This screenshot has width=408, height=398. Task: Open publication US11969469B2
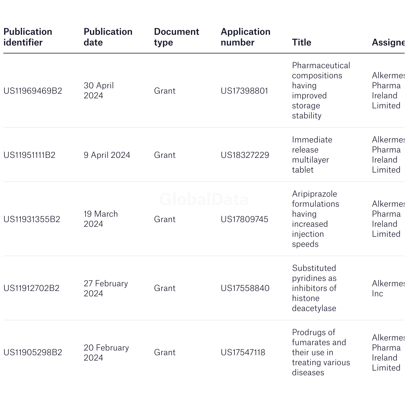(x=33, y=91)
